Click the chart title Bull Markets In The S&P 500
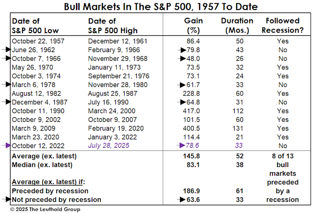 tap(156, 7)
